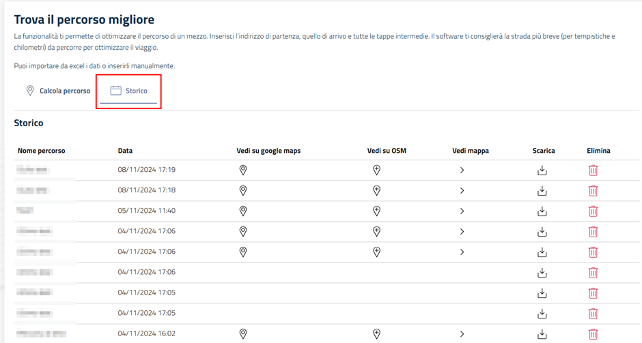Click the 04/11/2024 16:02 date cell

tap(146, 334)
